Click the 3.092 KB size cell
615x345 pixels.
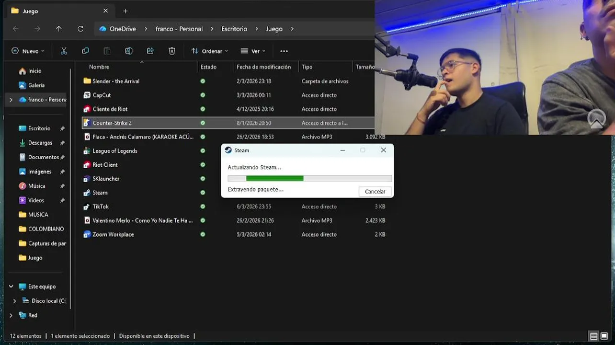375,137
